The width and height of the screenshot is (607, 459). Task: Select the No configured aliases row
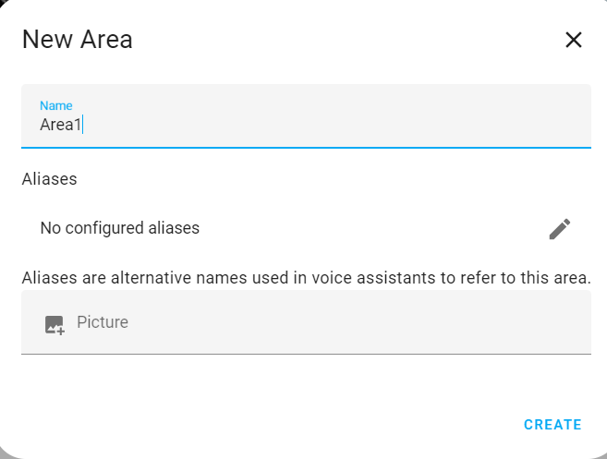pos(277,228)
